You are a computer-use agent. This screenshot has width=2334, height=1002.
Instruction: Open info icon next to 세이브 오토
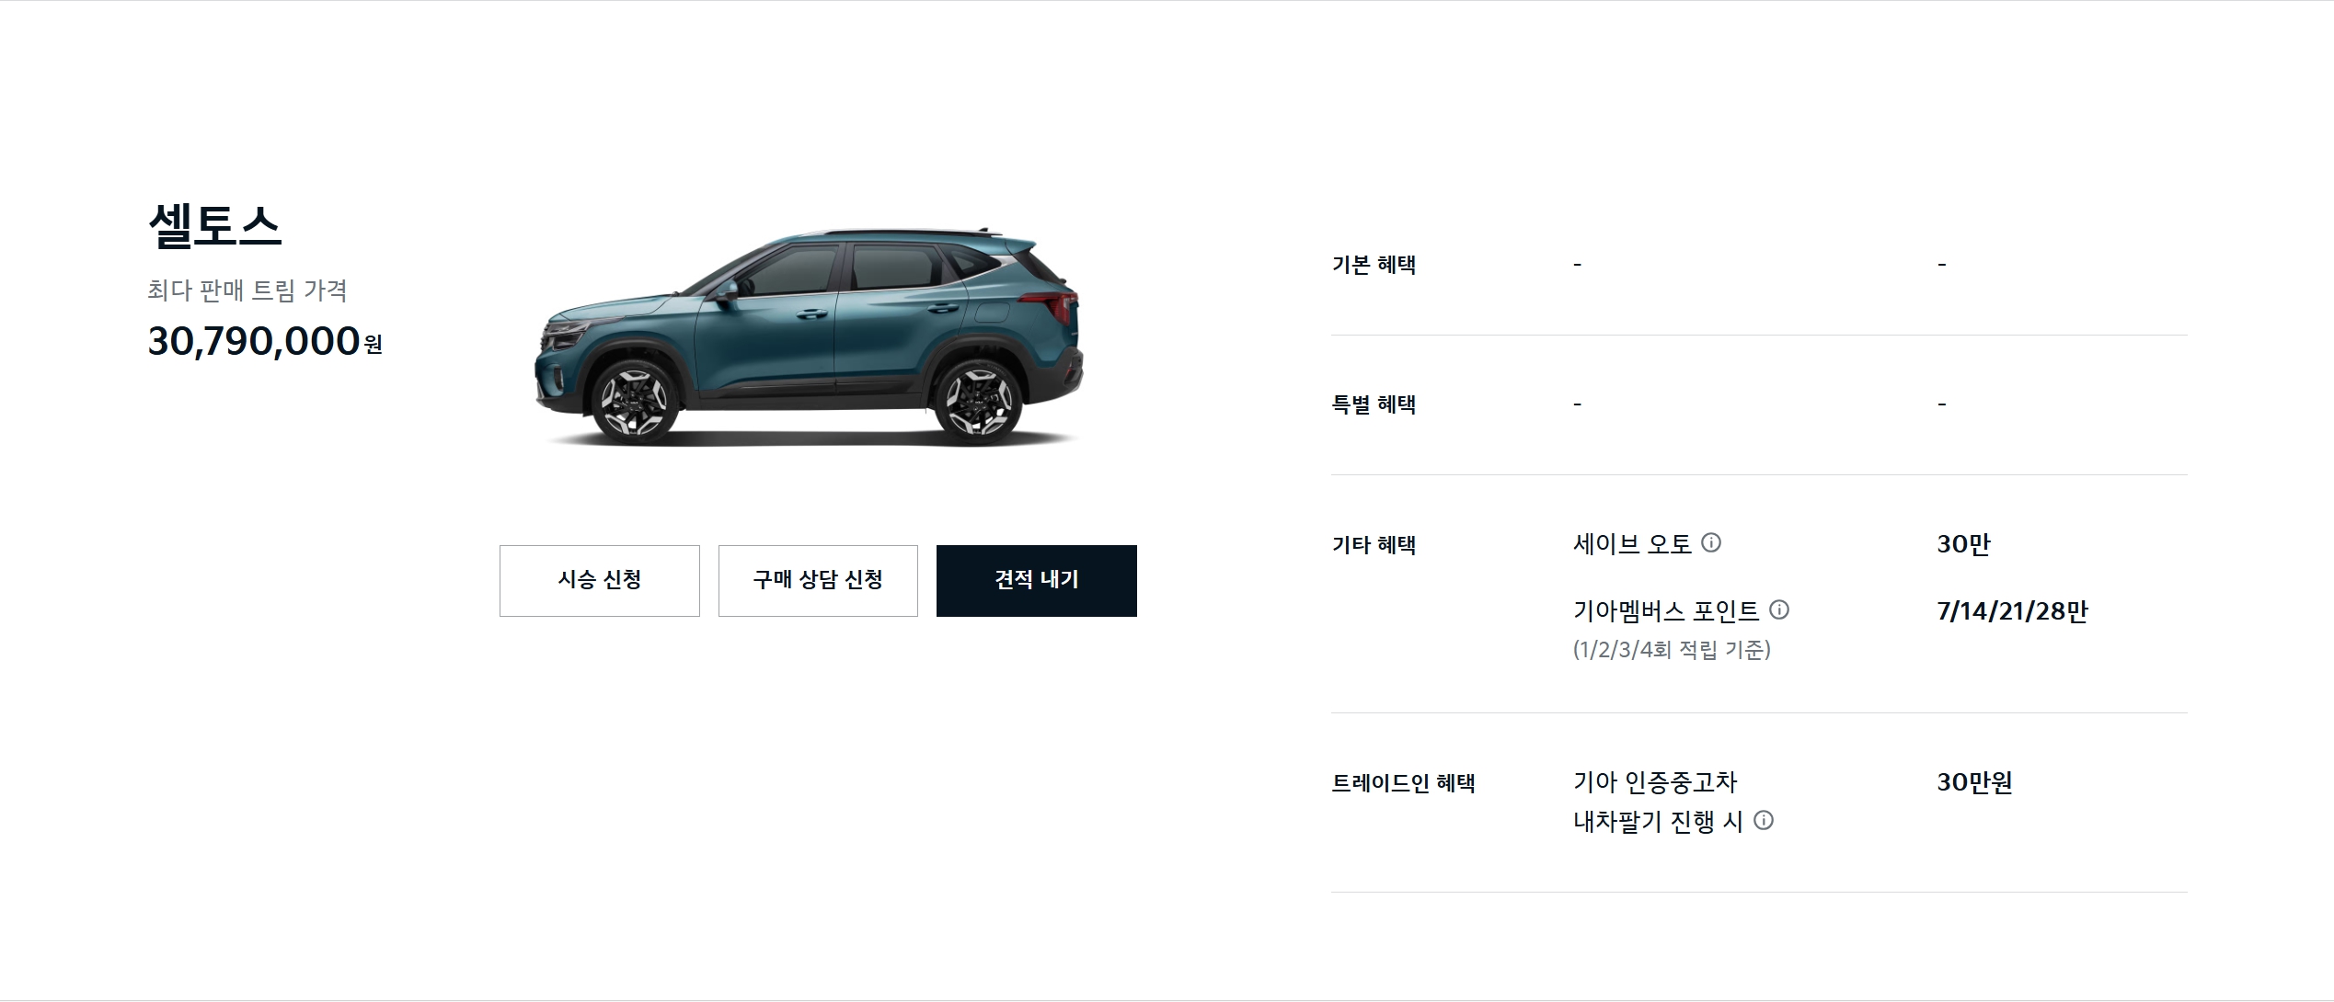point(1711,542)
